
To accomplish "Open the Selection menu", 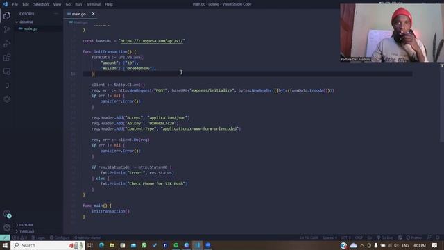I will click(41, 4).
